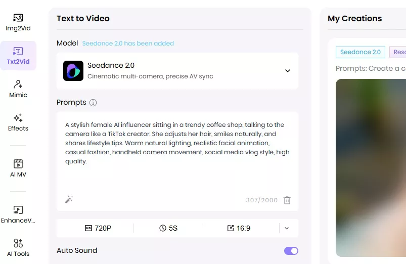The height and width of the screenshot is (264, 406).
Task: Click the 'Seedance 2.0 has been added' link
Action: point(128,43)
